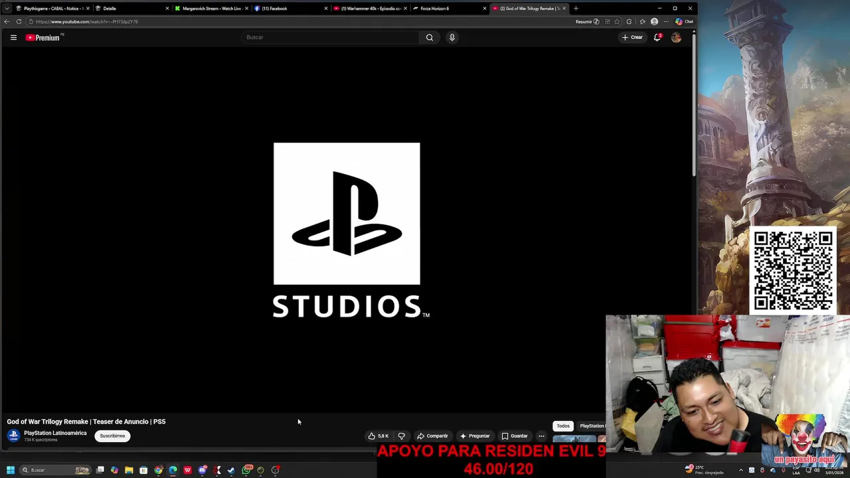Open the Windows Start button
Image resolution: width=850 pixels, height=478 pixels.
(10, 470)
